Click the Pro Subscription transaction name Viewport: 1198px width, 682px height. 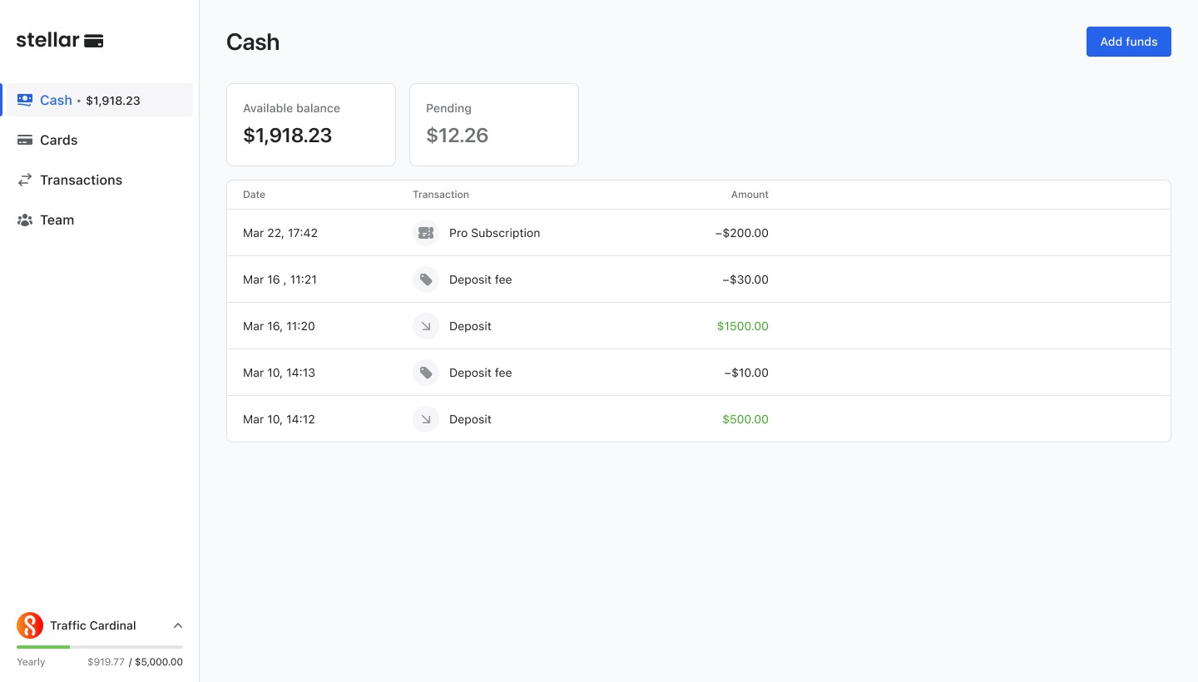click(494, 233)
